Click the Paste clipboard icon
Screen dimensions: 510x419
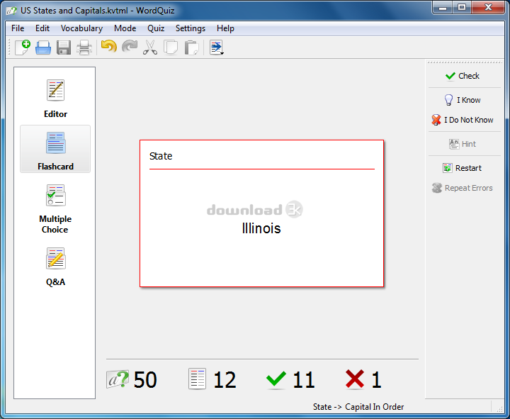(x=191, y=48)
